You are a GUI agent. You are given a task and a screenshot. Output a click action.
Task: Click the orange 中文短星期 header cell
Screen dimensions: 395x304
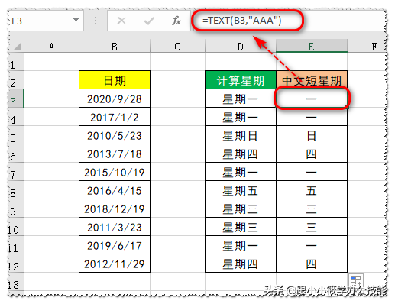[312, 80]
